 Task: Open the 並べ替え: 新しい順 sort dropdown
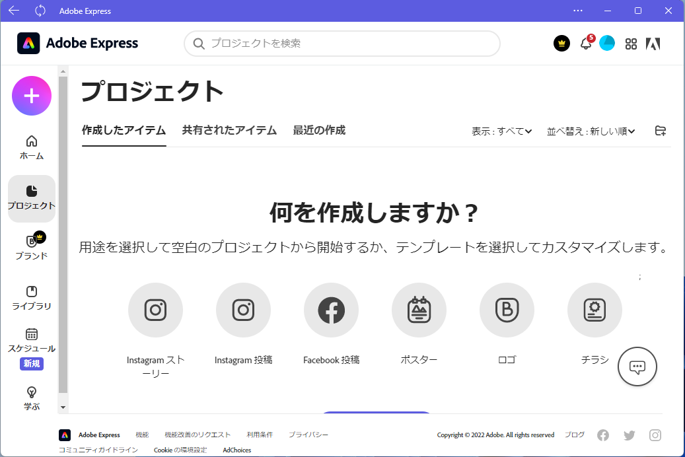point(591,131)
